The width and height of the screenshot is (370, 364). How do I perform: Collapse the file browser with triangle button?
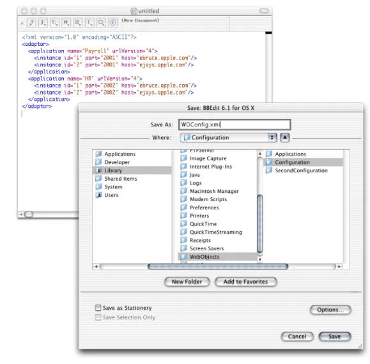pos(285,137)
